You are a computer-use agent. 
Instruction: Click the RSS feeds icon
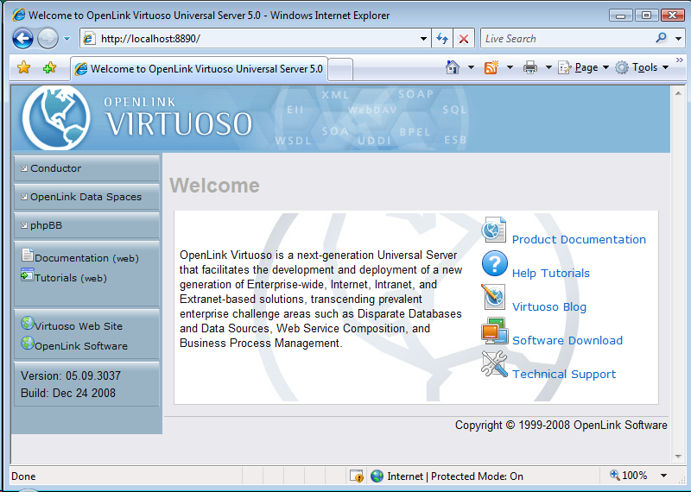coord(491,67)
